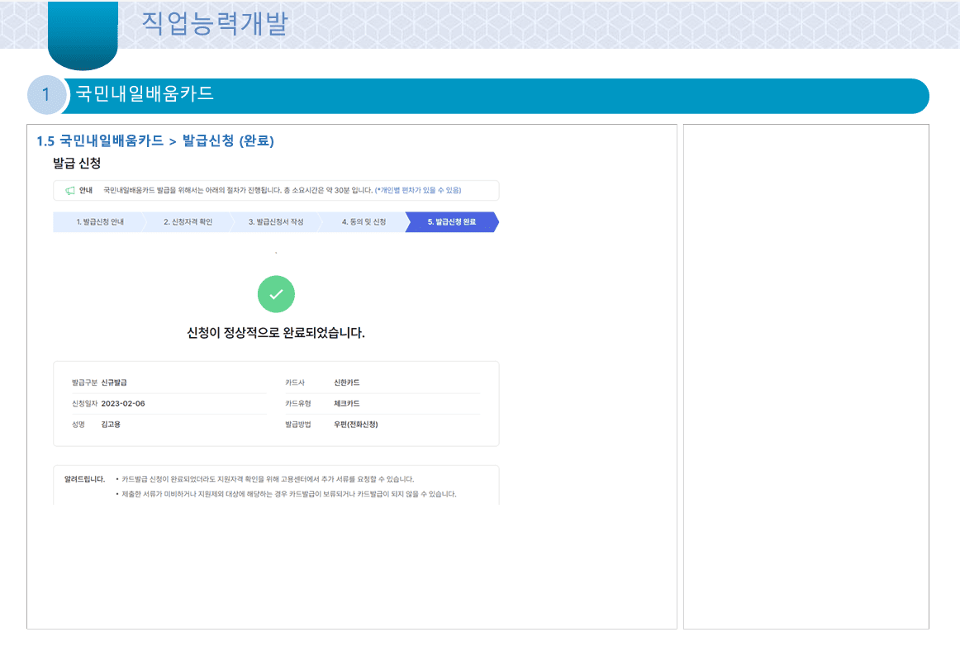The width and height of the screenshot is (960, 670).
Task: Click the card type value 체크카드
Action: click(346, 404)
